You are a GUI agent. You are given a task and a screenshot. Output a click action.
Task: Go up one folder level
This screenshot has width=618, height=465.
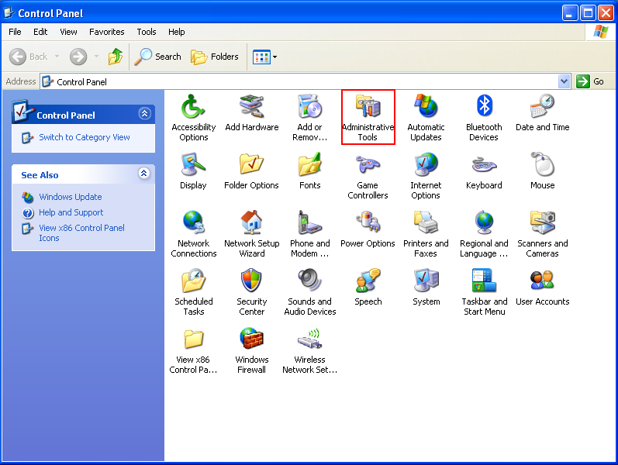116,57
